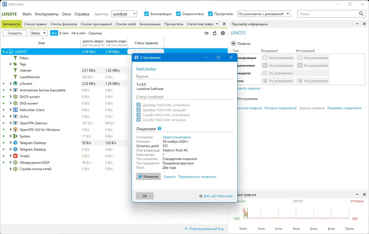The width and height of the screenshot is (369, 234).
Task: Click the Служба списка сетей gear icon
Action: (15, 169)
